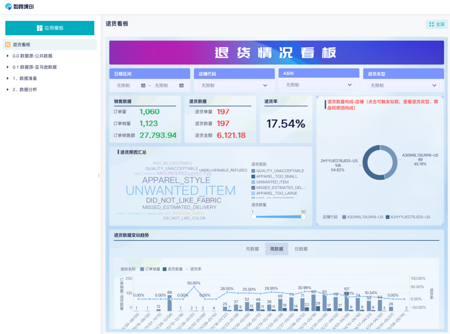Click the end date 无限制 input
450x334 pixels.
168,85
